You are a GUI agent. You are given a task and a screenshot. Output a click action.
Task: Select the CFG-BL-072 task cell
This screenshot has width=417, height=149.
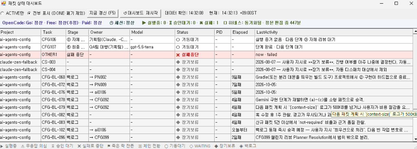(53, 85)
